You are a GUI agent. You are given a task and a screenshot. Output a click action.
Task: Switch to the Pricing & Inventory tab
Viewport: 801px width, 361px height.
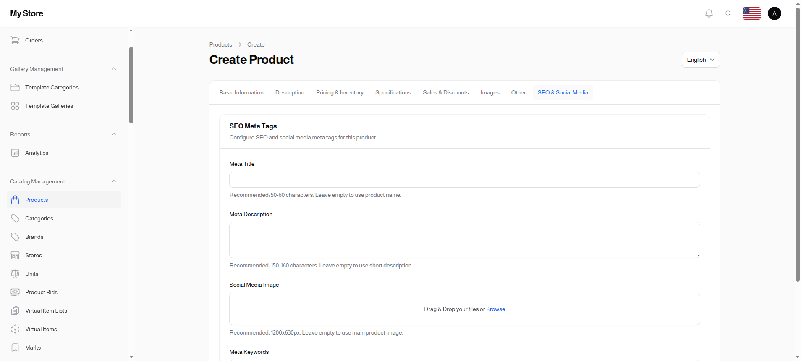coord(340,92)
